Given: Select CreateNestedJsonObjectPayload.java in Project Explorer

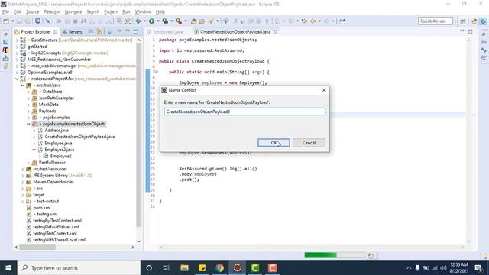Looking at the screenshot, I should coord(79,137).
